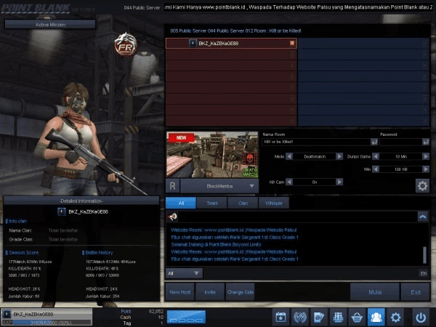The height and width of the screenshot is (327, 436).
Task: Click the FR wolf clan emblem
Action: [x=126, y=44]
